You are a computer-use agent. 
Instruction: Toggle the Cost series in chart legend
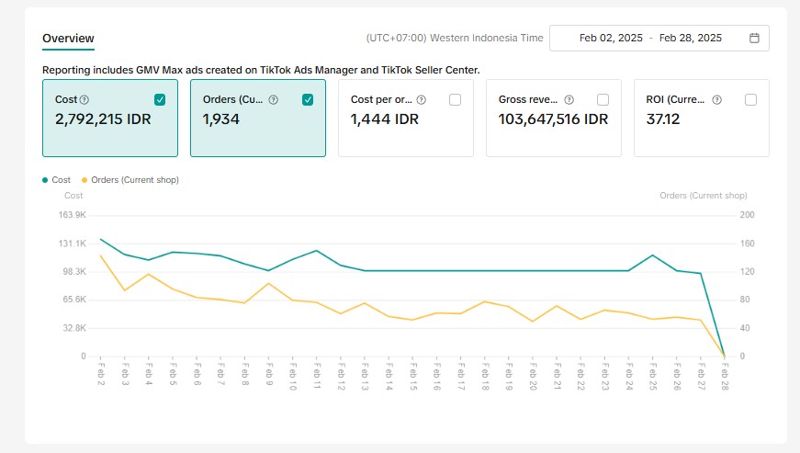pos(56,180)
